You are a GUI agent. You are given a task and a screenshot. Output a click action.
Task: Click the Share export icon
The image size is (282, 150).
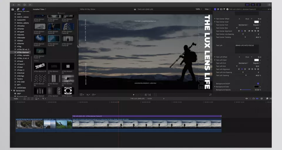(x=269, y=5)
